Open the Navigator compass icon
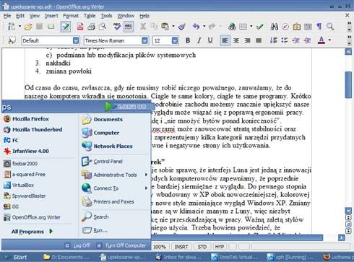This screenshot has height=262, width=354. coord(285,27)
